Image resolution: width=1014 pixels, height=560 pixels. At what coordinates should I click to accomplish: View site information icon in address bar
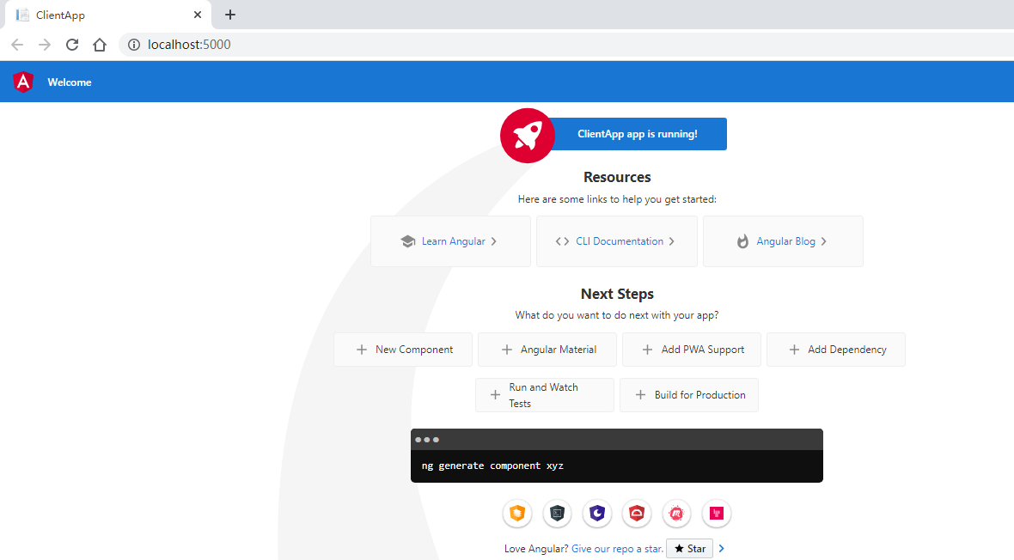point(134,45)
